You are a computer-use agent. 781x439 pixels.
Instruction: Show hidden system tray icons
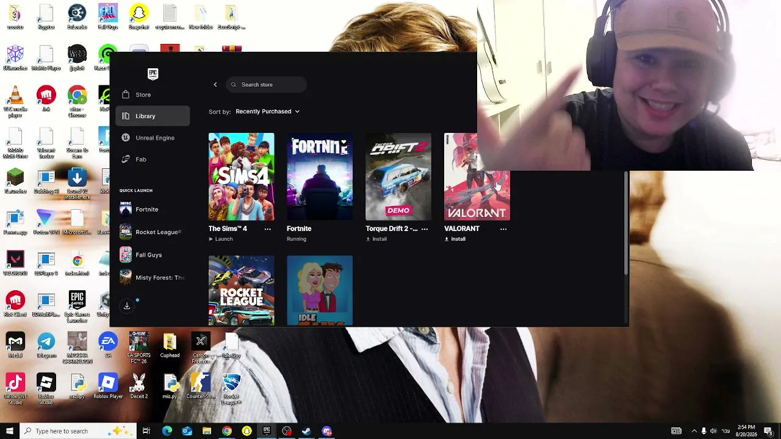694,431
